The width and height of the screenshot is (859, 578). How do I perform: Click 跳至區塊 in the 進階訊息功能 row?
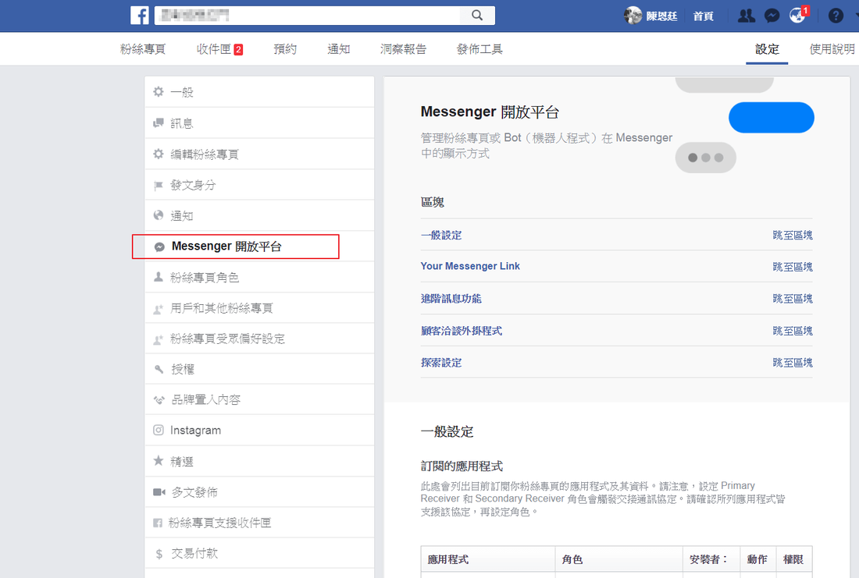792,299
